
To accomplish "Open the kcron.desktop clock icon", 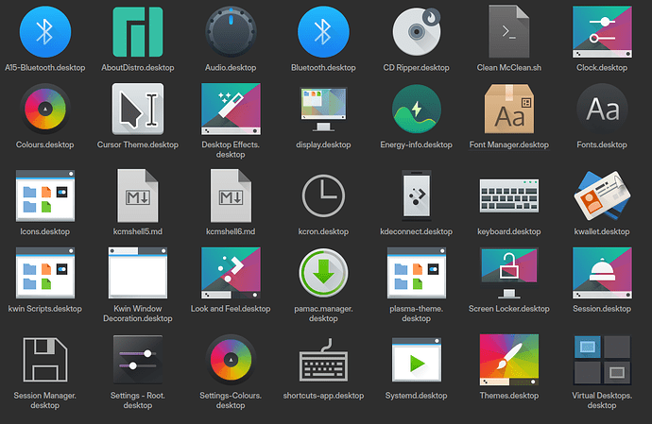I will [x=323, y=195].
